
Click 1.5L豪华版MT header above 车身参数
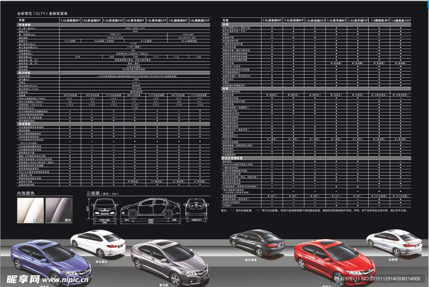[x=134, y=20]
